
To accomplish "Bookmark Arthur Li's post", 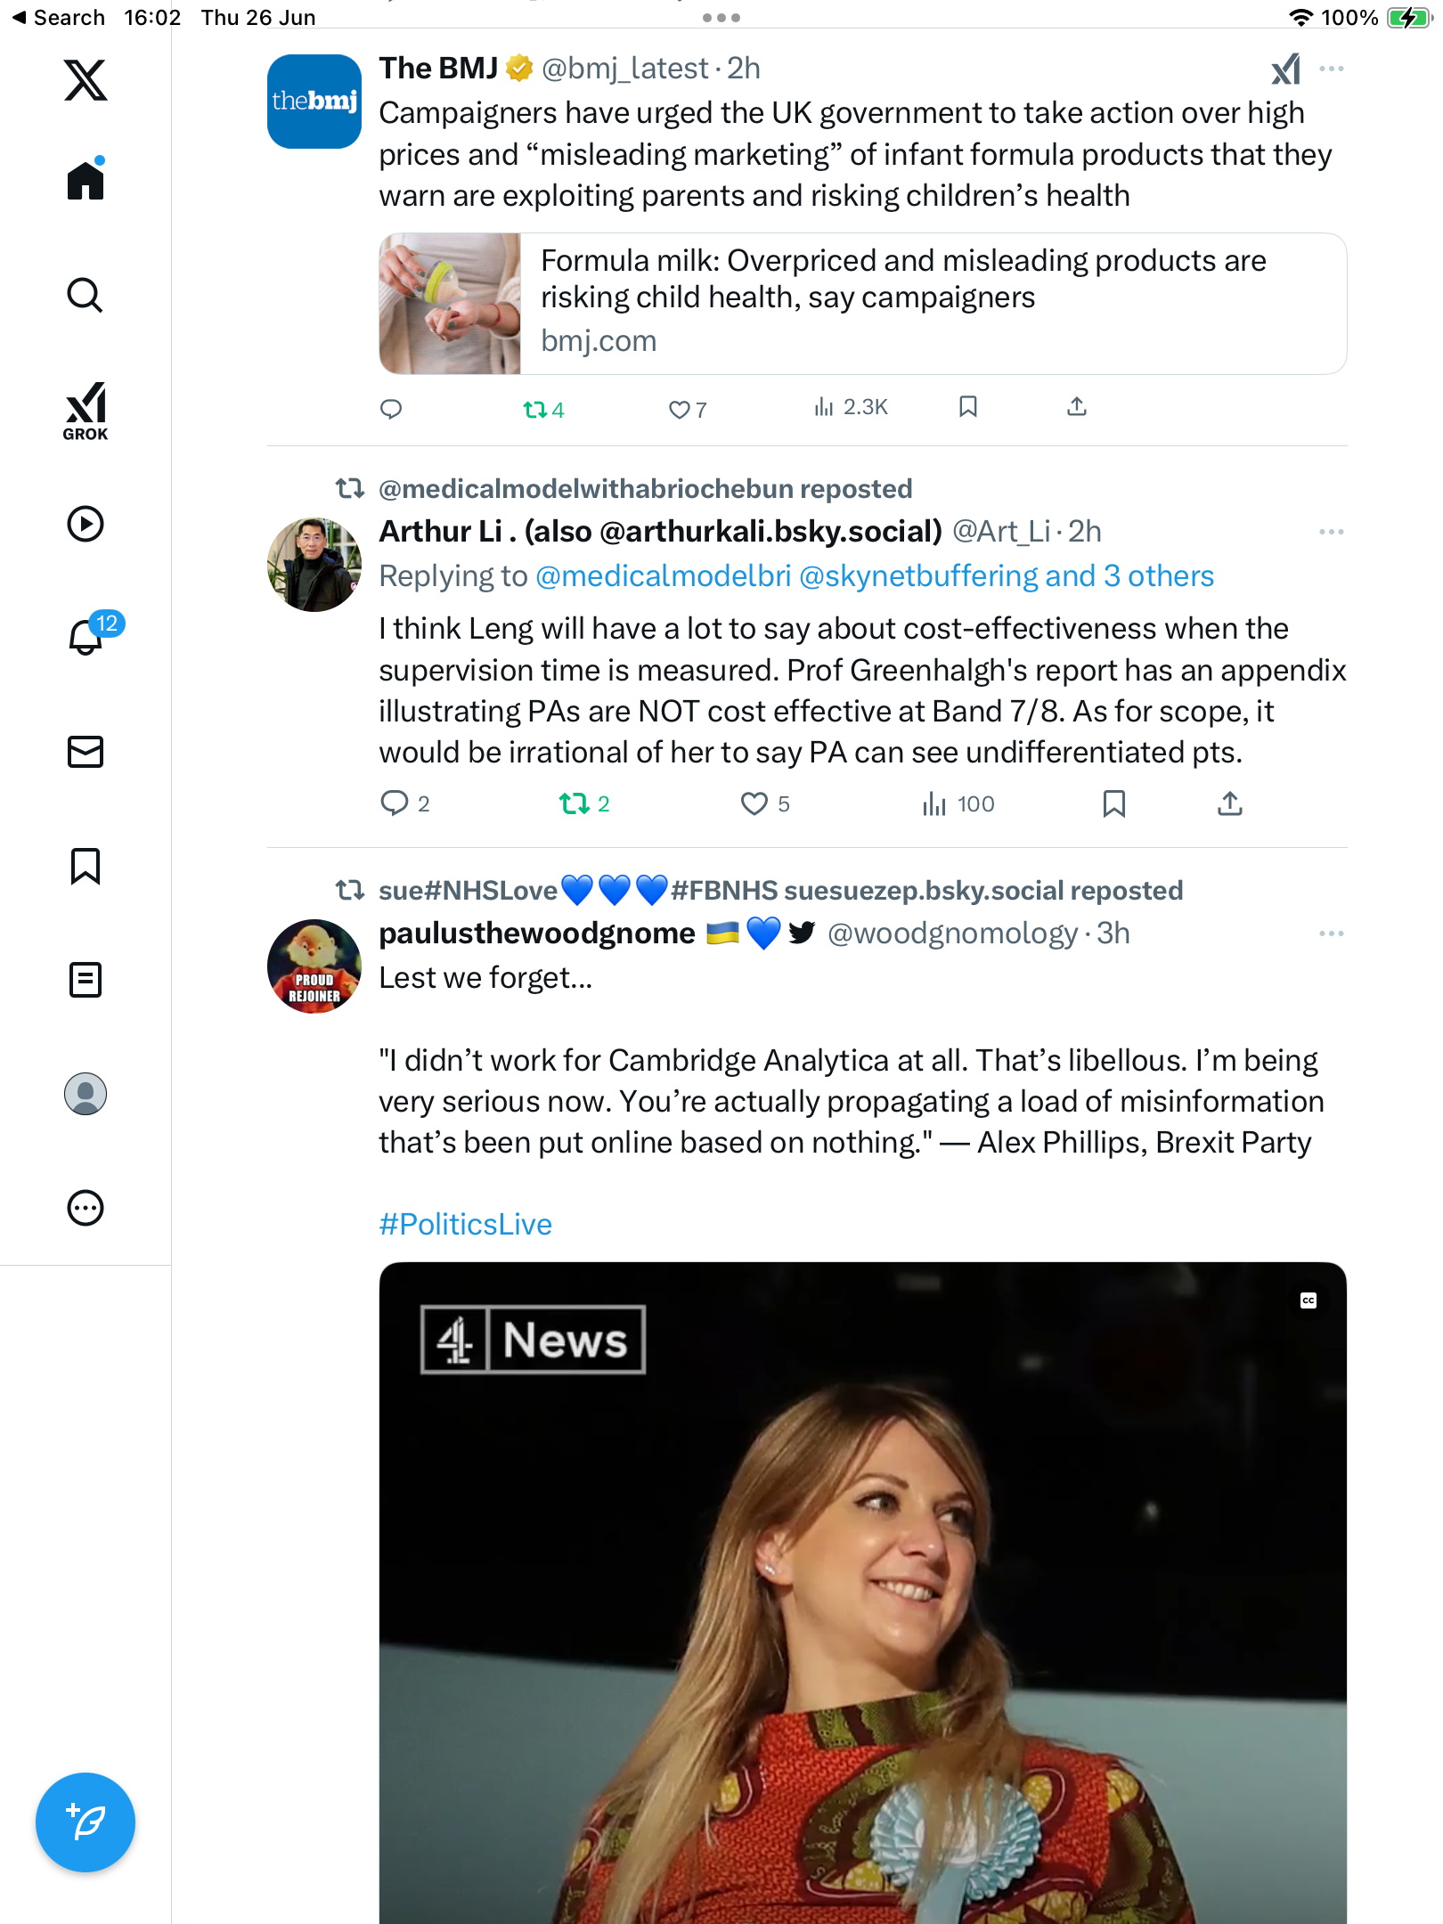I will 1113,803.
